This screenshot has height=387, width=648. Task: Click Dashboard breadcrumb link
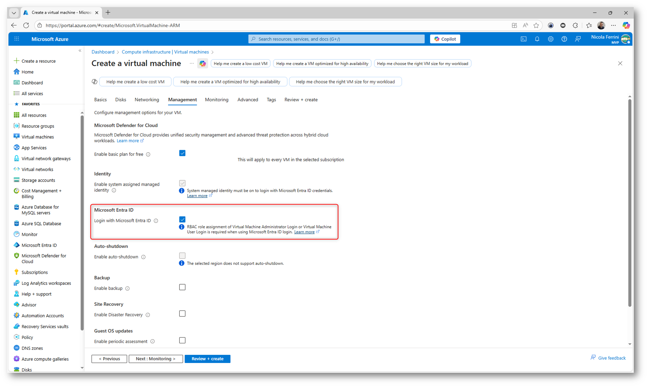tap(103, 52)
